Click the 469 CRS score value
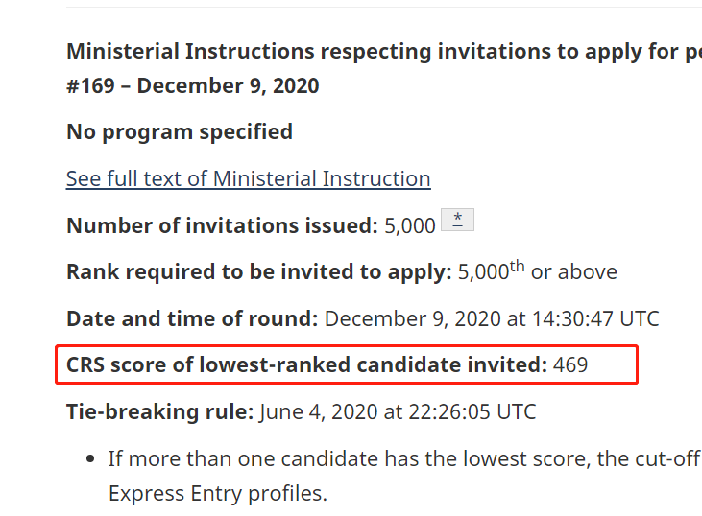The height and width of the screenshot is (516, 702). point(570,364)
